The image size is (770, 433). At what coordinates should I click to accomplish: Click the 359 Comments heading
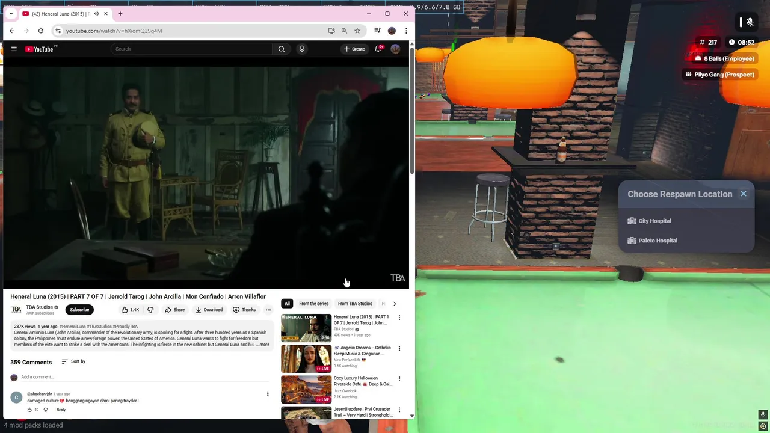(31, 363)
